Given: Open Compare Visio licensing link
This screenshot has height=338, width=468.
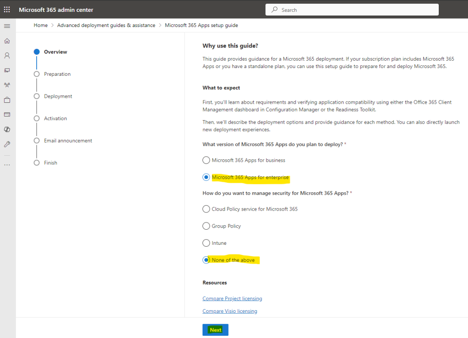Looking at the screenshot, I should 229,311.
